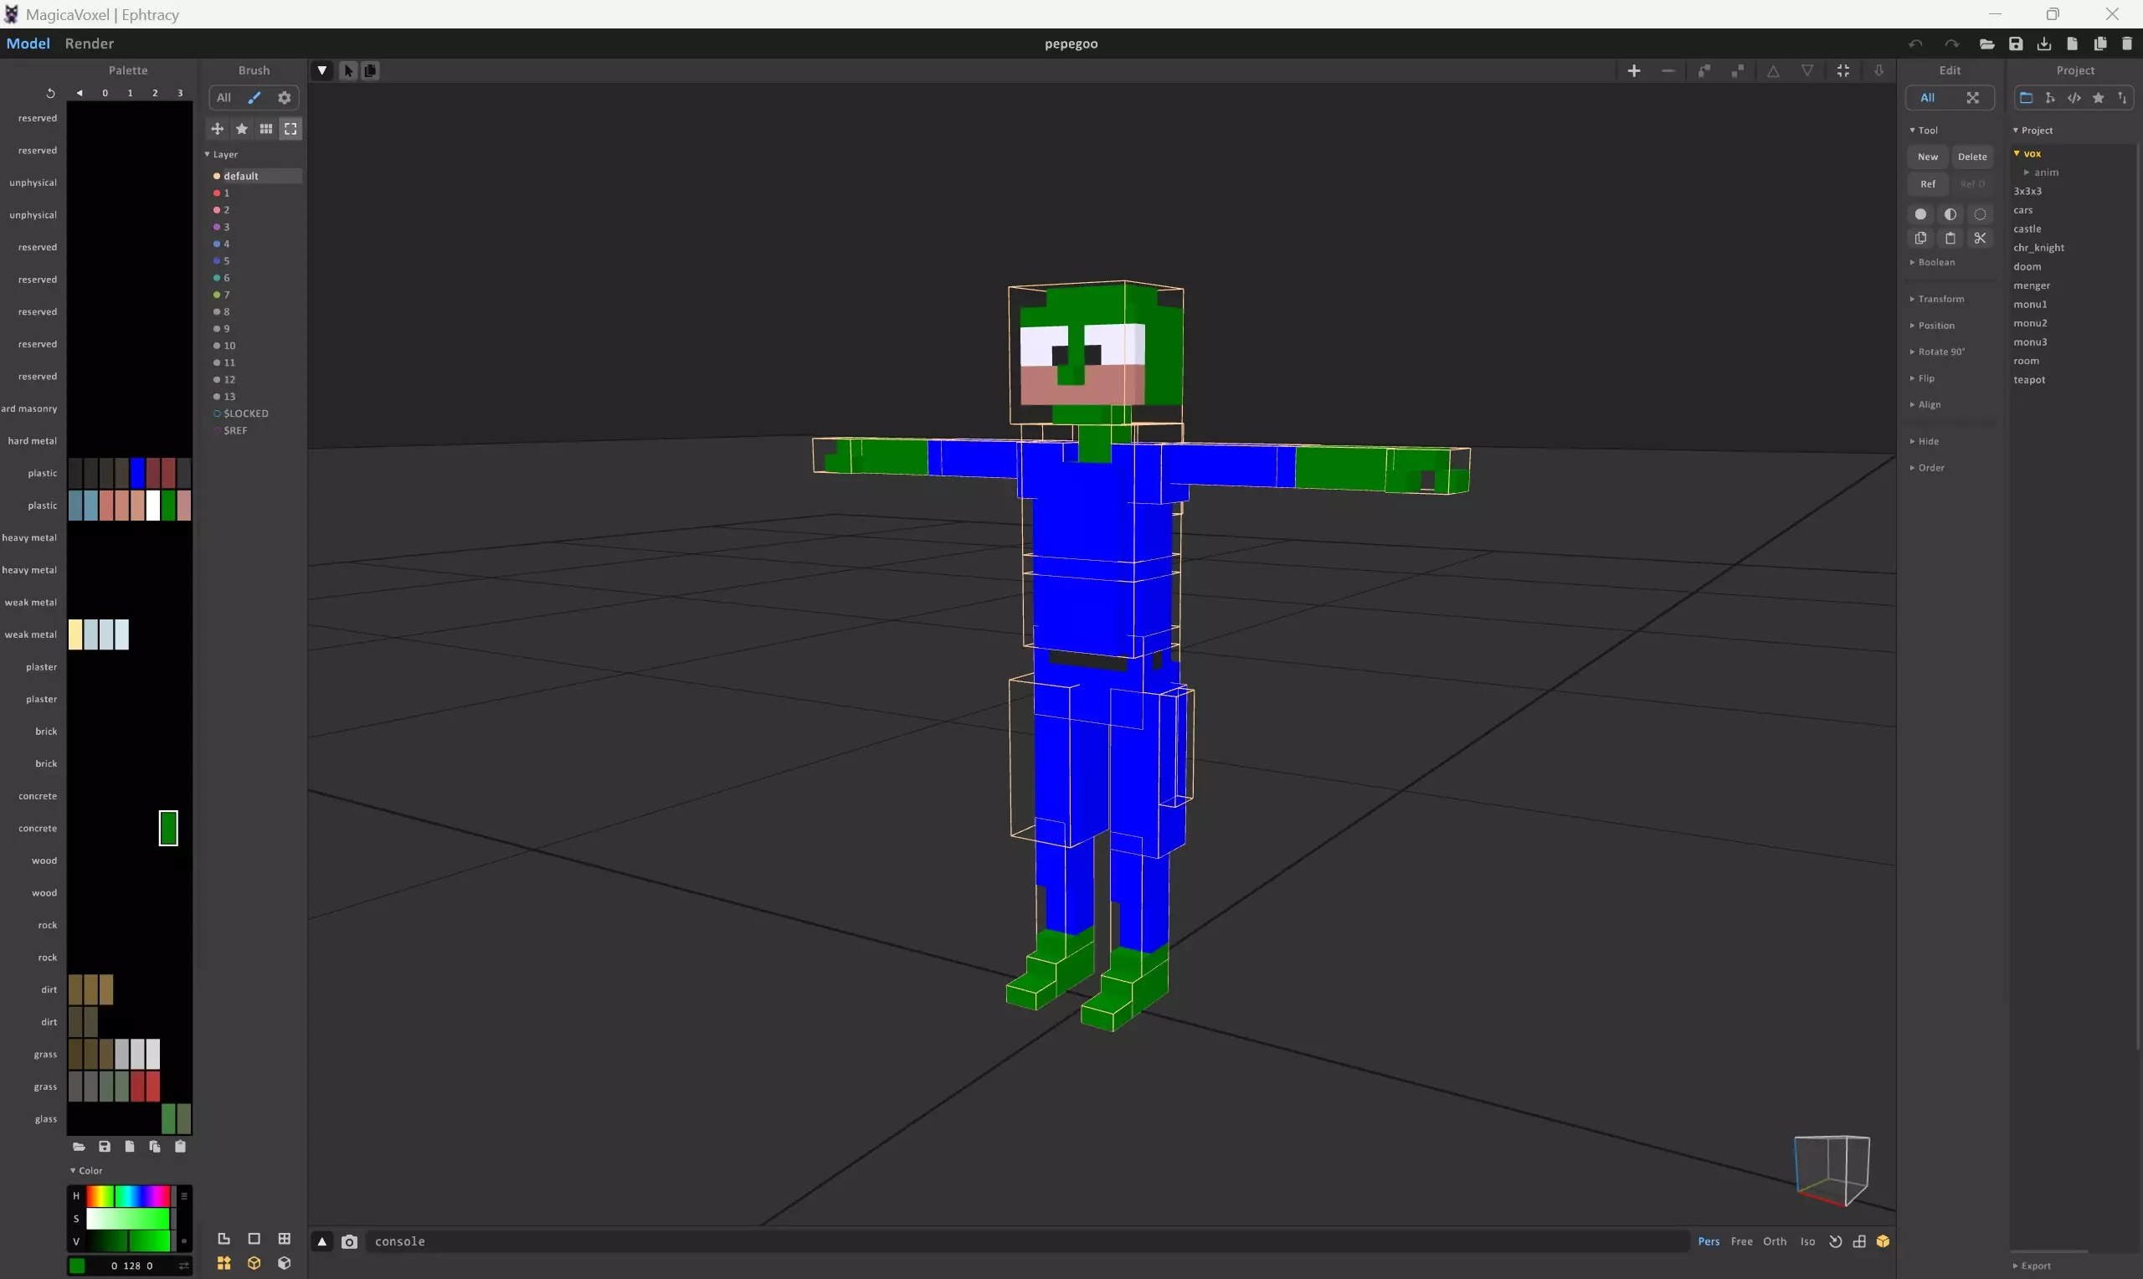Open the Model tab

28,43
